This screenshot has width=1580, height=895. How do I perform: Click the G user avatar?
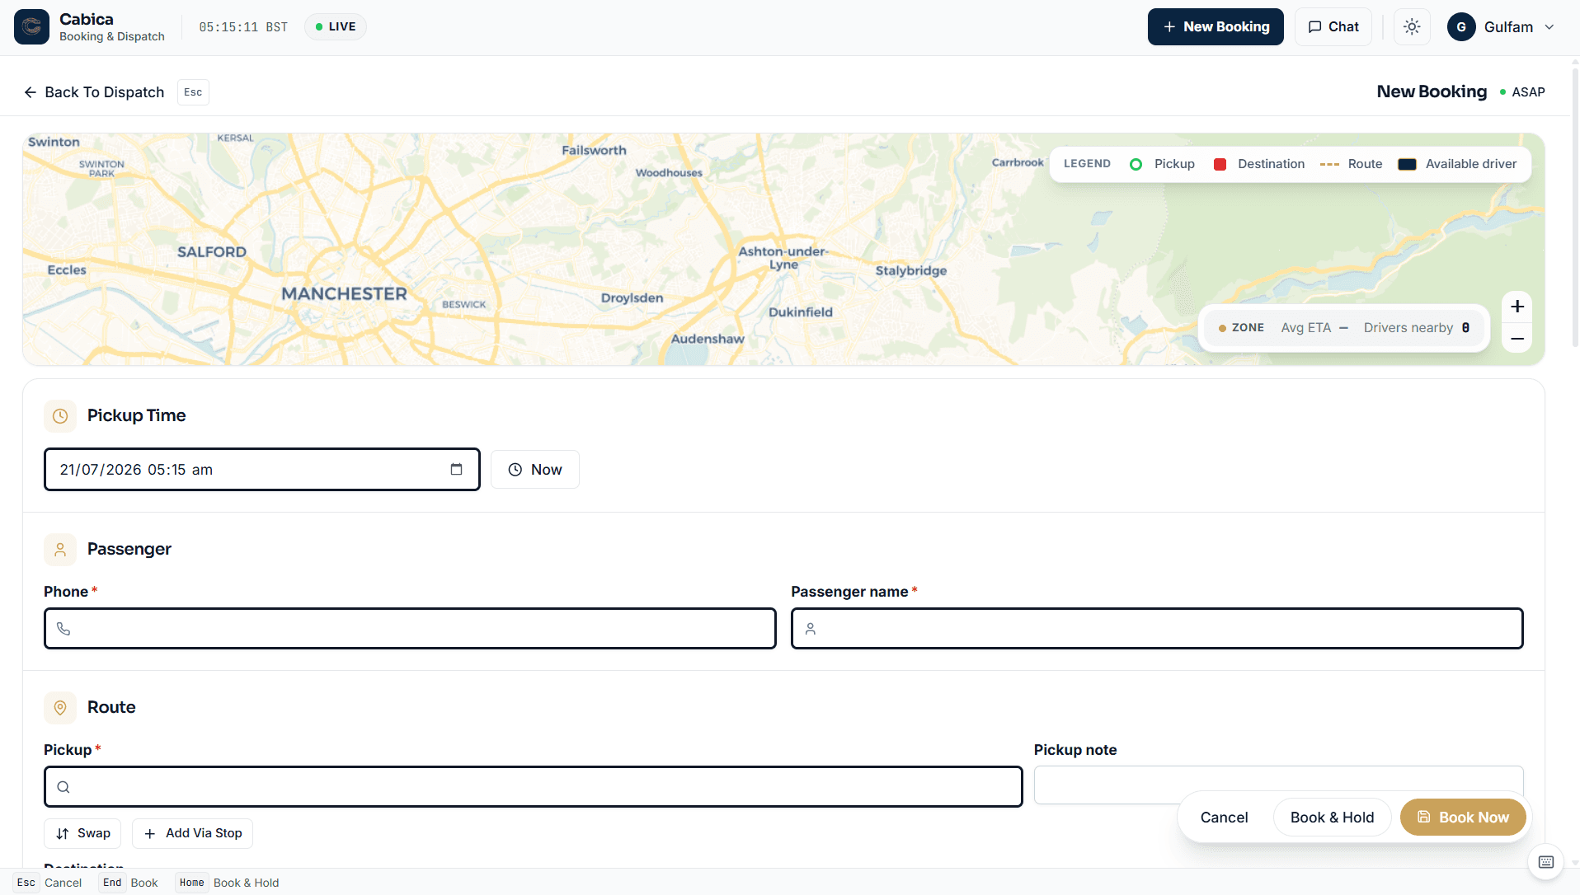(x=1461, y=27)
